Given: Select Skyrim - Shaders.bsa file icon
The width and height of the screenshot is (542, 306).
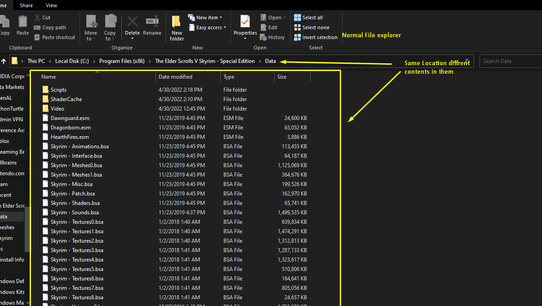Looking at the screenshot, I should click(45, 203).
